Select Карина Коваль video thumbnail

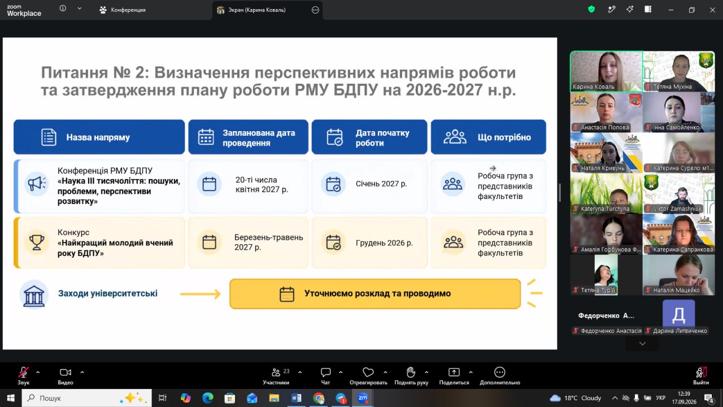pos(606,71)
